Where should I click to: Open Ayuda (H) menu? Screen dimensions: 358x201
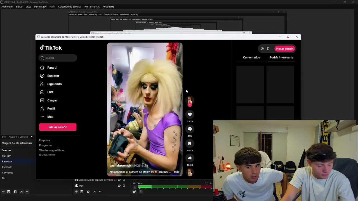point(108,7)
